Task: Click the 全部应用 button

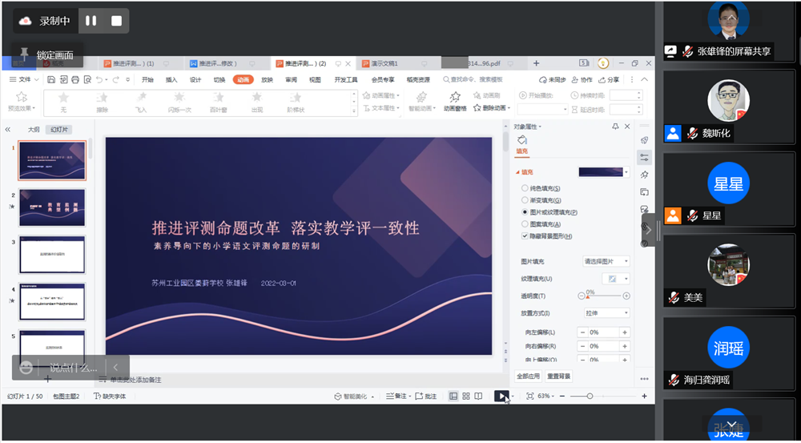Action: pos(528,376)
